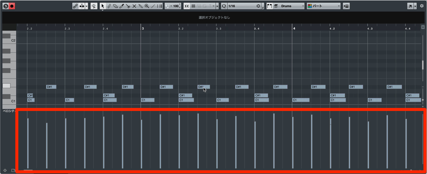Toggle the link cursors chain icon
Image resolution: width=427 pixels, height=174 pixels.
click(75, 6)
